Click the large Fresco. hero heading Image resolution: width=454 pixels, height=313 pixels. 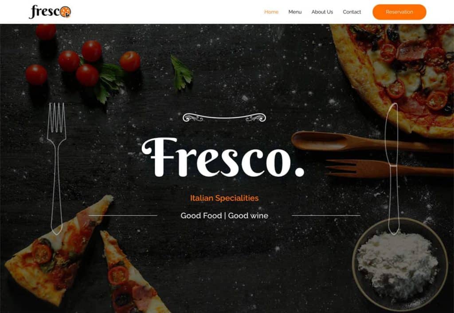pos(223,157)
